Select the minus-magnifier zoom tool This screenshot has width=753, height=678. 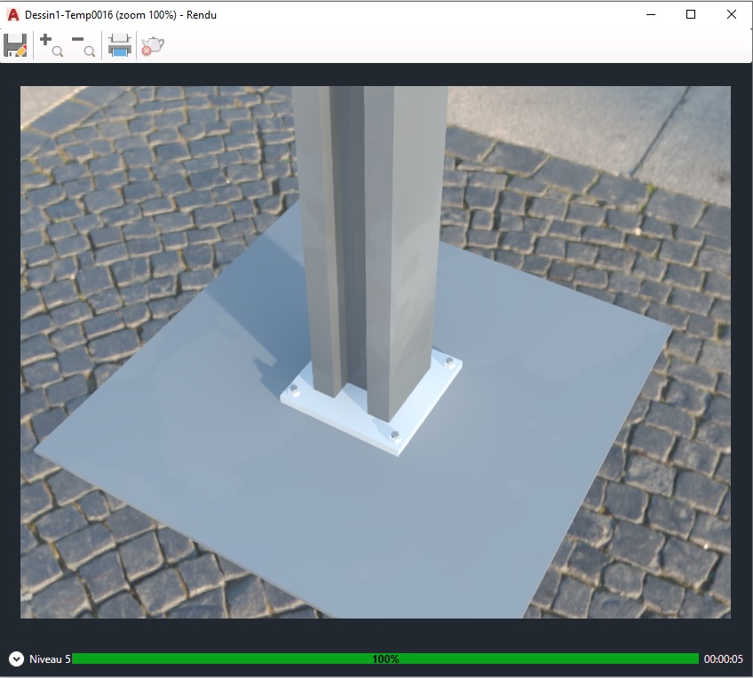(x=83, y=45)
